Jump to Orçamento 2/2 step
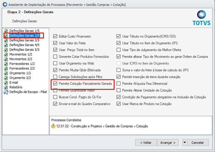This screenshot has height=152, width=215. click(20, 78)
